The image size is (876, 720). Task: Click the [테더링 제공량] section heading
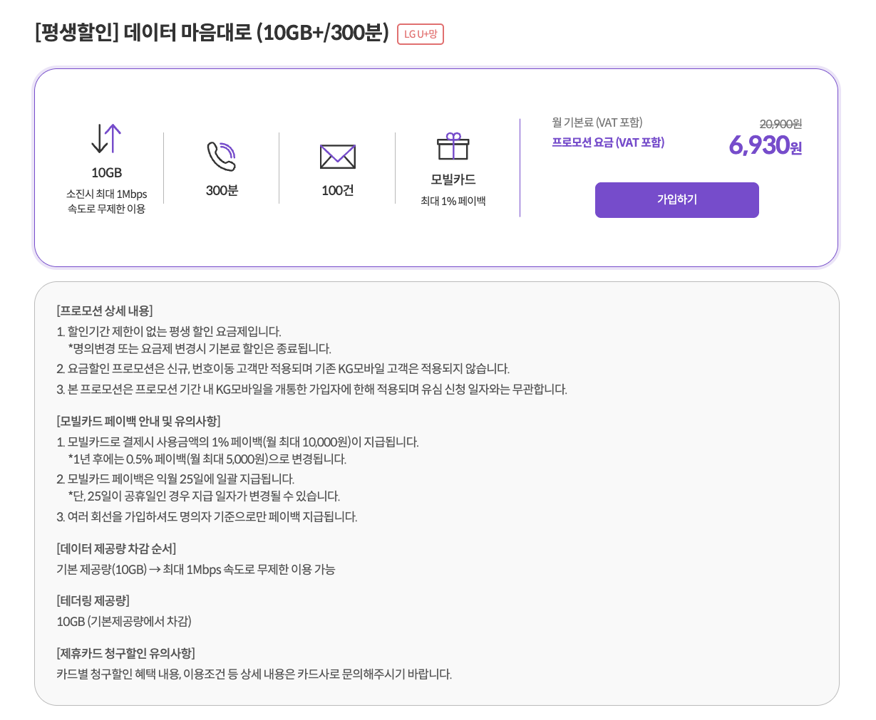click(93, 600)
